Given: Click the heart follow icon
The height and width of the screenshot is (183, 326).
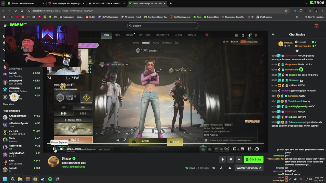Looking at the screenshot, I should pyautogui.click(x=231, y=159).
